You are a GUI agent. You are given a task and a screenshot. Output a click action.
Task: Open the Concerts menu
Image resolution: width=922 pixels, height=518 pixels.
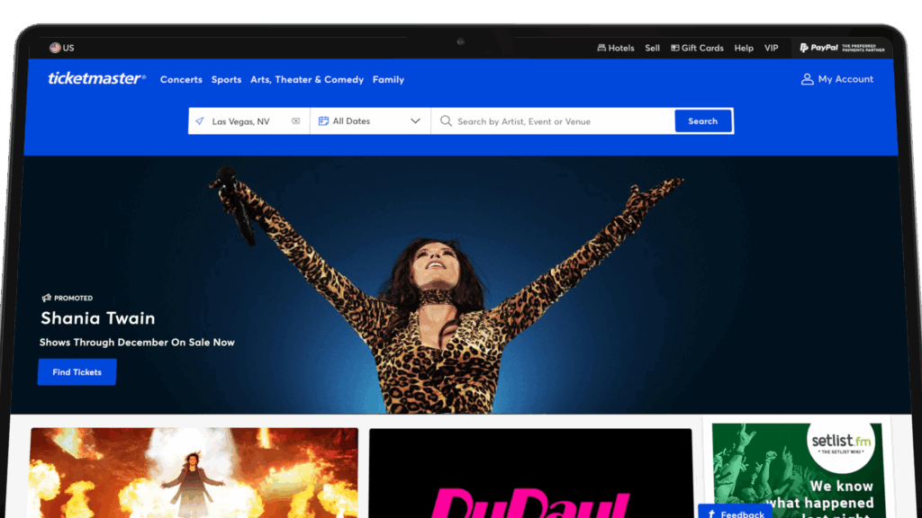pos(181,79)
